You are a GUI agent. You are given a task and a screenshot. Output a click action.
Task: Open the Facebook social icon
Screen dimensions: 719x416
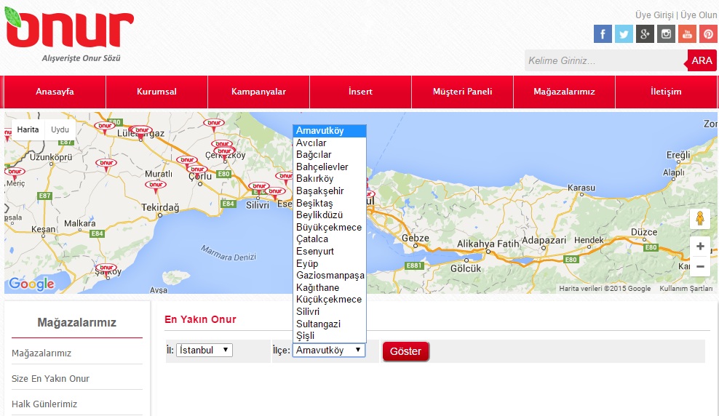tap(603, 34)
